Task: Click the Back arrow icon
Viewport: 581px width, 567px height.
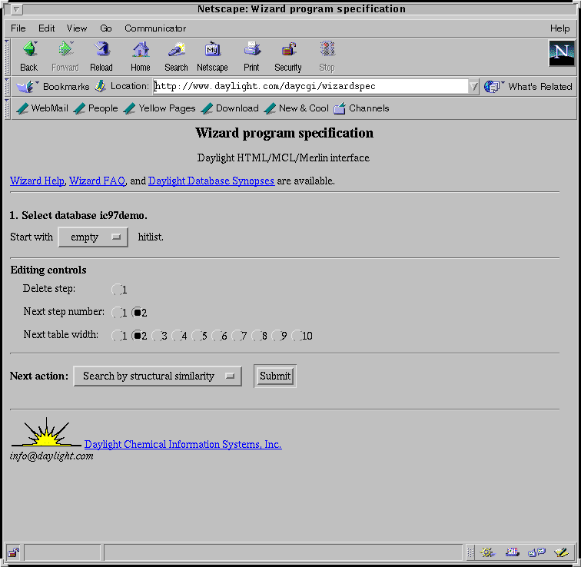Action: [29, 51]
